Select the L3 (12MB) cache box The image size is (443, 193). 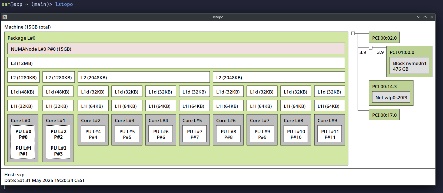coord(176,63)
